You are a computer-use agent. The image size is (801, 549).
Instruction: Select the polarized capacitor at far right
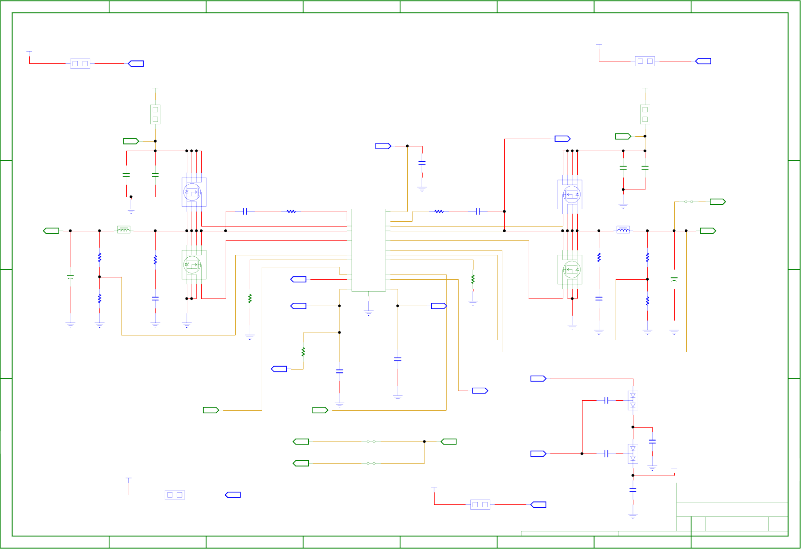pos(674,278)
